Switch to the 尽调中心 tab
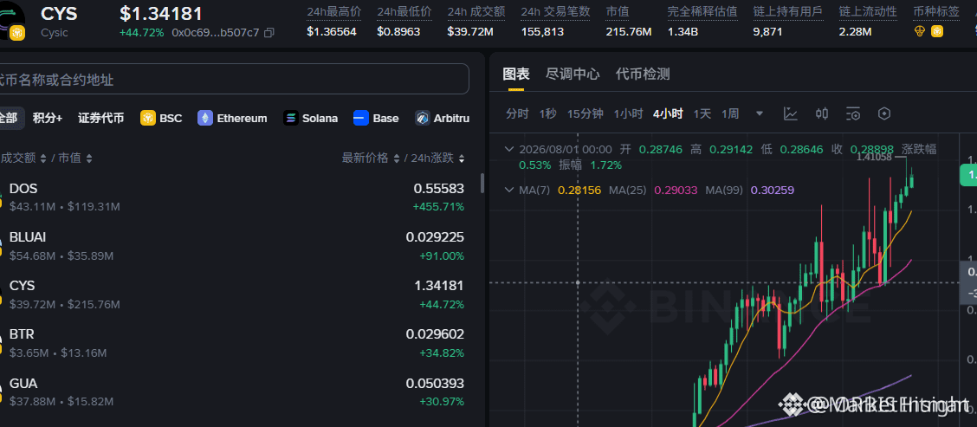Viewport: 977px width, 427px height. coord(573,74)
